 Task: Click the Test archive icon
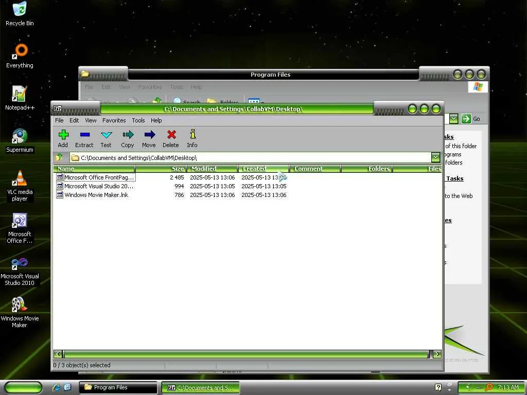click(x=106, y=135)
